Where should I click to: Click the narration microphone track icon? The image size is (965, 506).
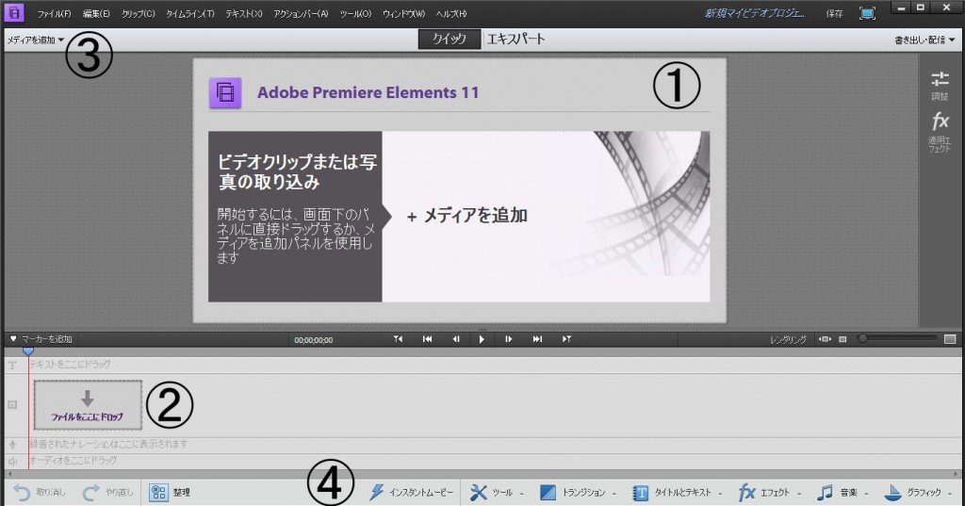(11, 445)
